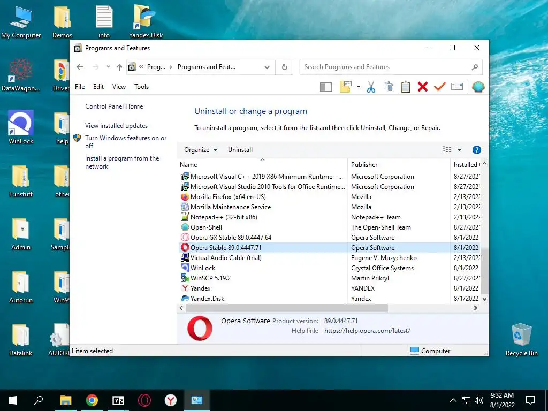Image resolution: width=548 pixels, height=411 pixels.
Task: Open Control Panel Home link
Action: (x=114, y=106)
